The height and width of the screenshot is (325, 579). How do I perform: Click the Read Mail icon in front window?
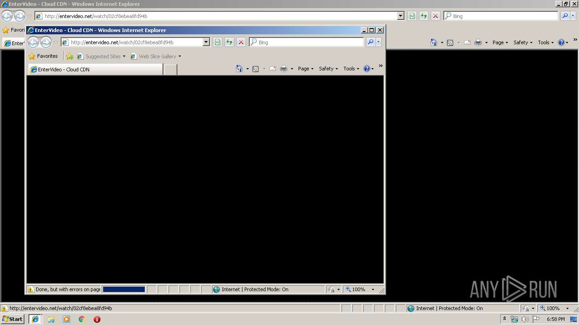(x=273, y=69)
